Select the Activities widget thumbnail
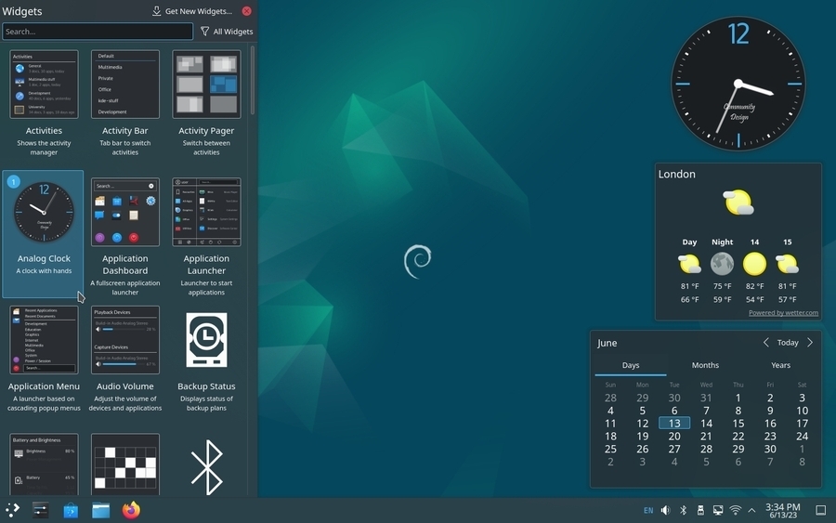Screen dimensions: 836x523 pyautogui.click(x=44, y=85)
